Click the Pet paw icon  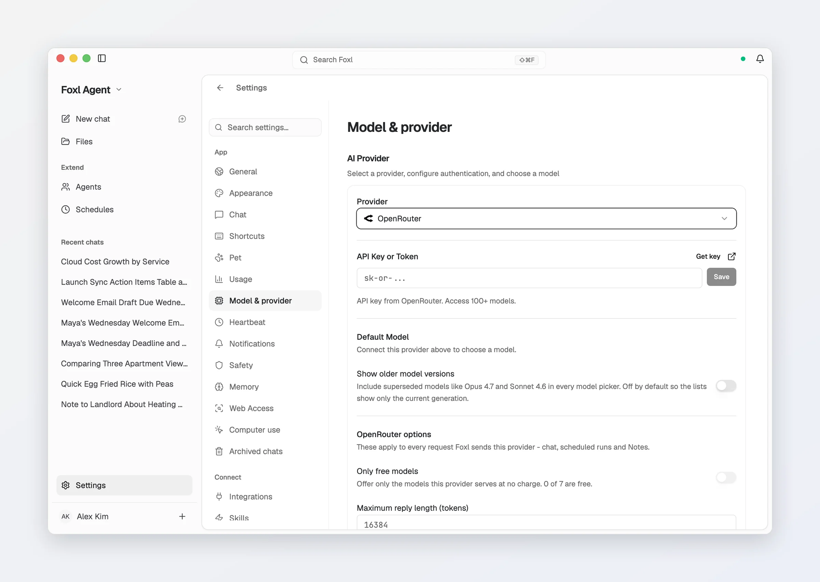(x=219, y=258)
